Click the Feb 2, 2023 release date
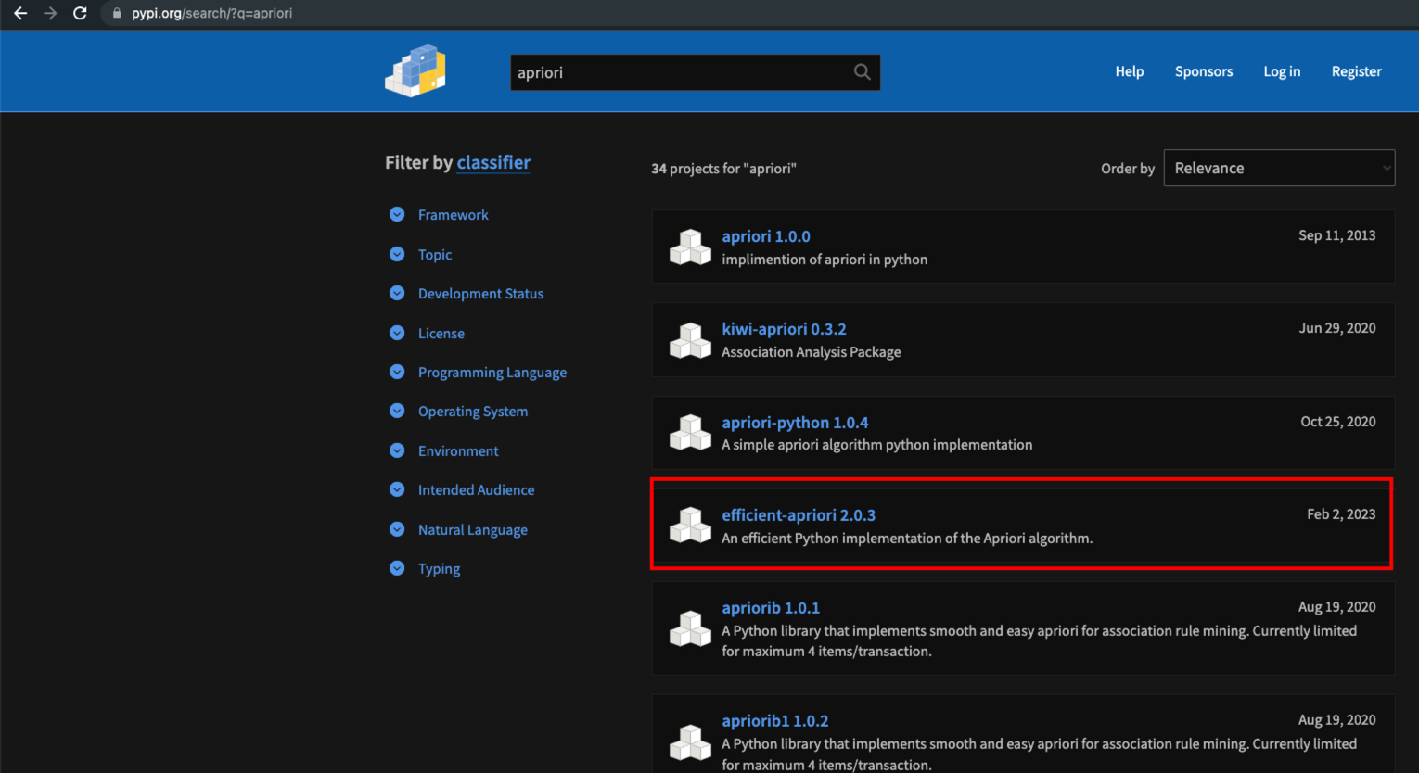Viewport: 1419px width, 773px height. tap(1341, 514)
